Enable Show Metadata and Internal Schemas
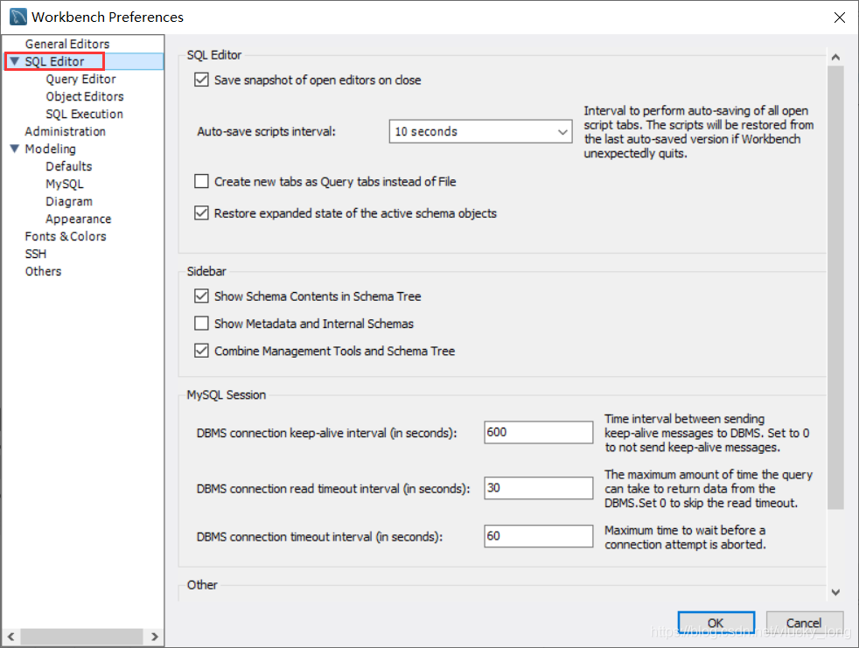Viewport: 859px width, 648px height. coord(201,324)
